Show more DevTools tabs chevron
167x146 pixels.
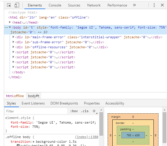(x=134, y=5)
